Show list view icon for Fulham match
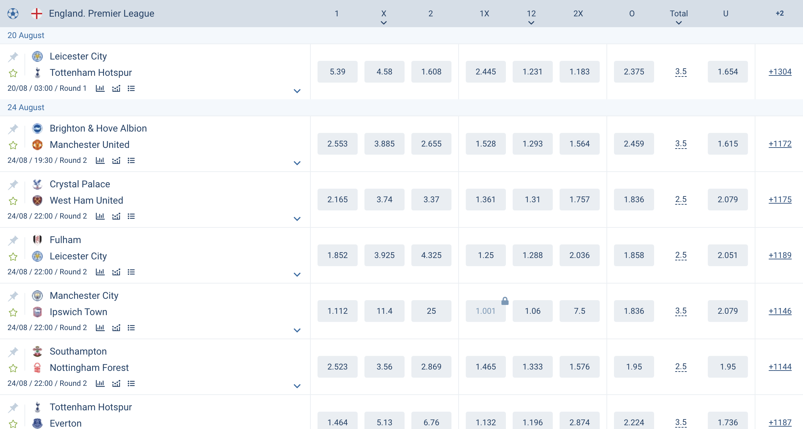This screenshot has width=803, height=429. (x=131, y=272)
